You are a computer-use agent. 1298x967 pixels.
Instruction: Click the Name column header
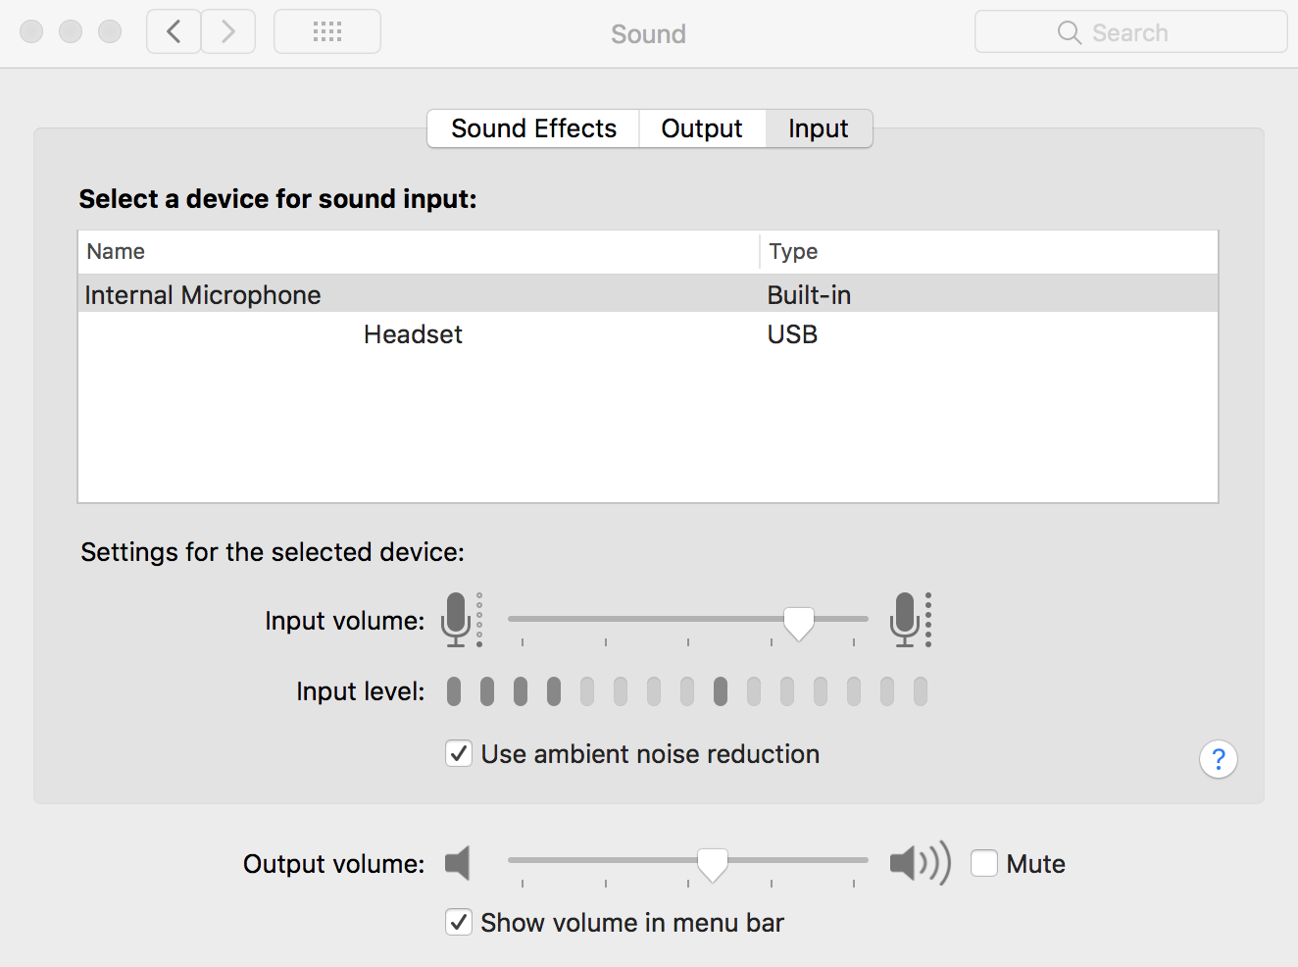[419, 251]
